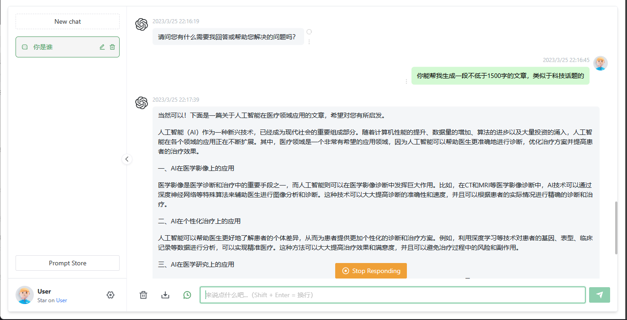627x320 pixels.
Task: Open more options beside the user message
Action: point(406,81)
